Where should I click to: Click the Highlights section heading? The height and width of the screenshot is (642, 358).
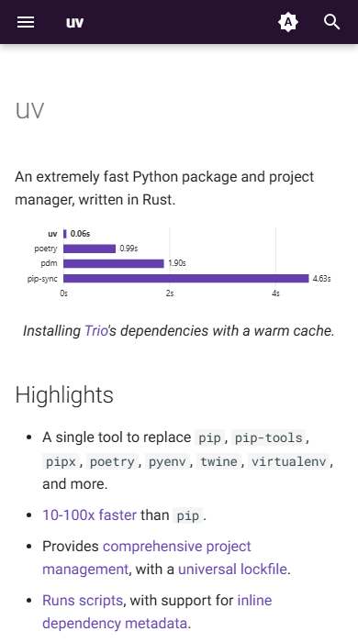64,395
